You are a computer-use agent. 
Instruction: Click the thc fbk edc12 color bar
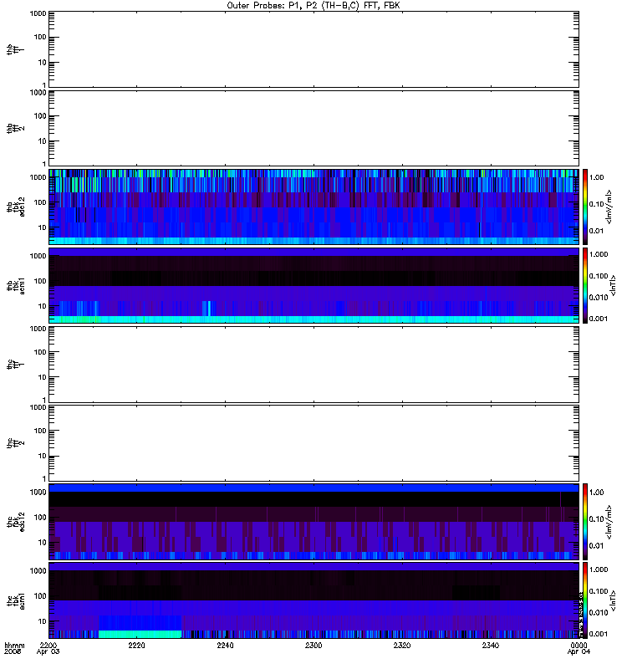(x=585, y=522)
